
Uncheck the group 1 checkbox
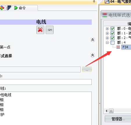pos(113,33)
